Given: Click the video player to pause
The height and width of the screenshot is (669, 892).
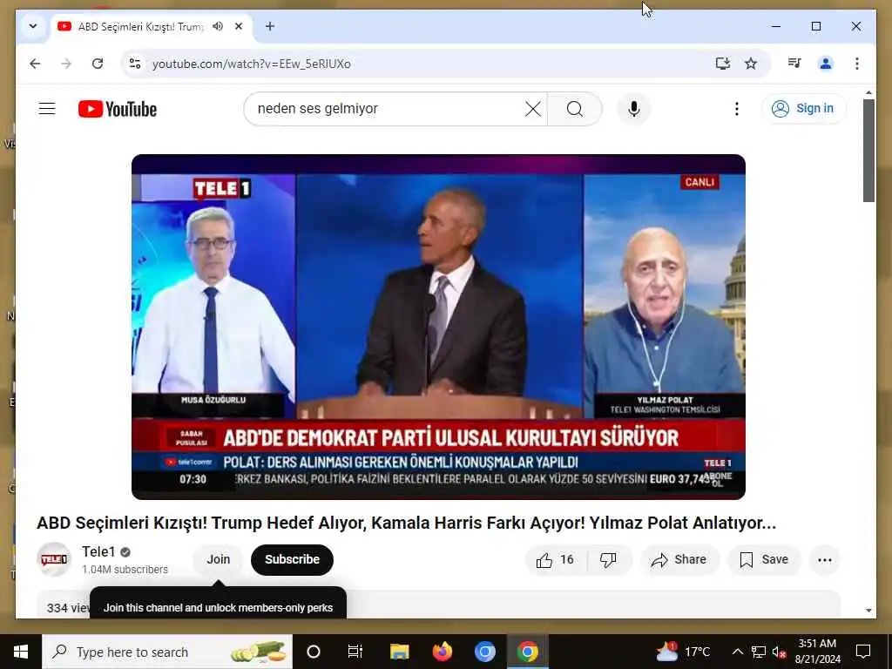Looking at the screenshot, I should click(438, 328).
